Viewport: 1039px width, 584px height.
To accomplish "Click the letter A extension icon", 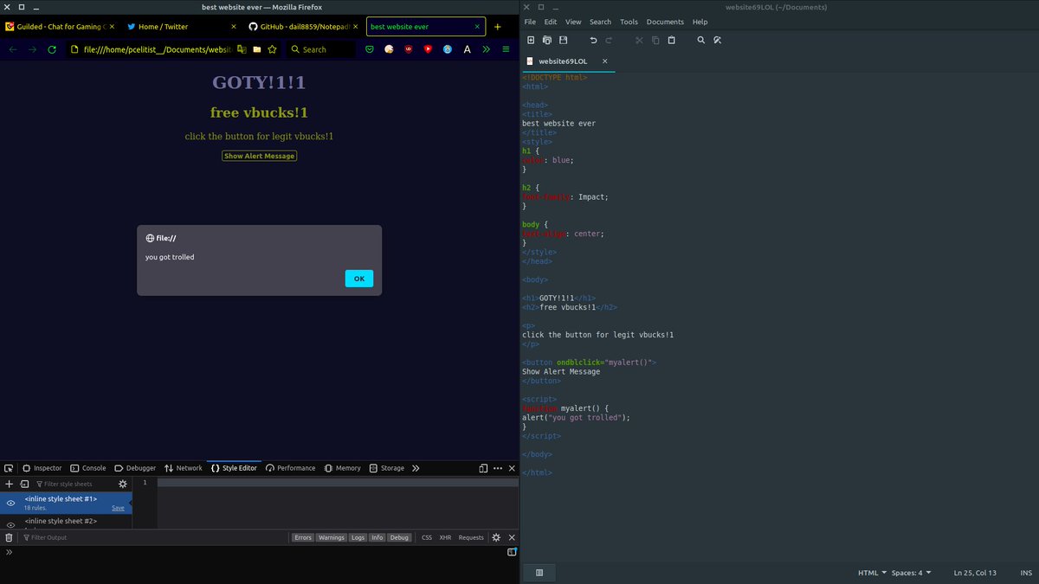I will point(468,49).
